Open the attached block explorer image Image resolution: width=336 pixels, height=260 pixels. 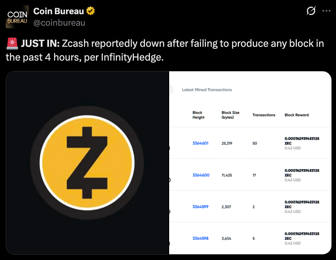pyautogui.click(x=250, y=163)
